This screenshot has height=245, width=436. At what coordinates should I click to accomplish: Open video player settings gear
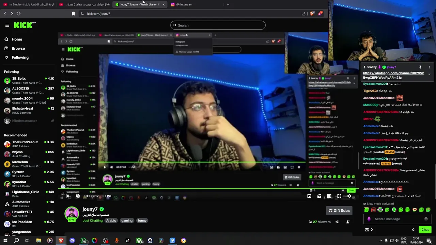349,196
